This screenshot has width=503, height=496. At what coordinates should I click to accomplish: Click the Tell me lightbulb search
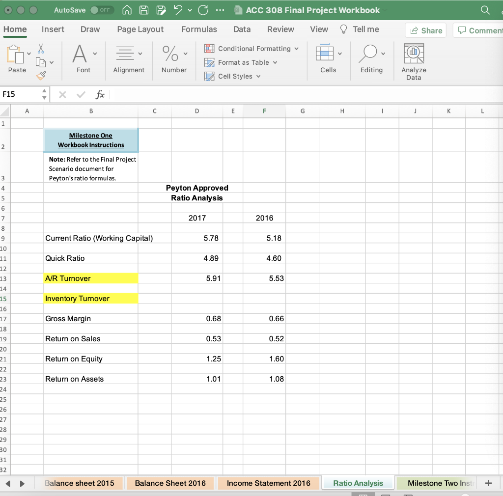click(360, 29)
